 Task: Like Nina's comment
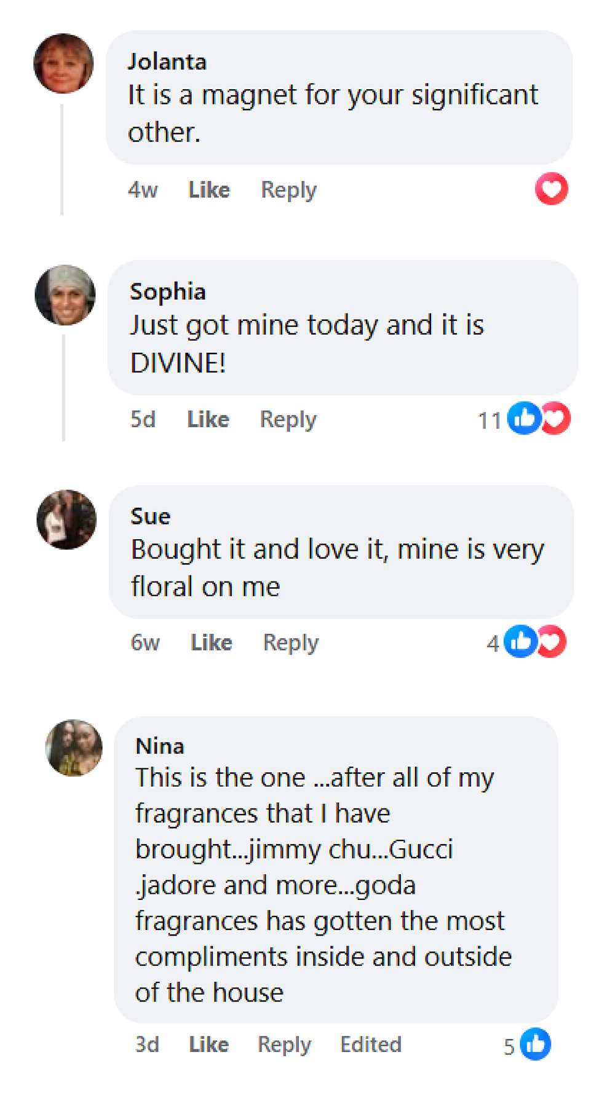(x=209, y=1044)
